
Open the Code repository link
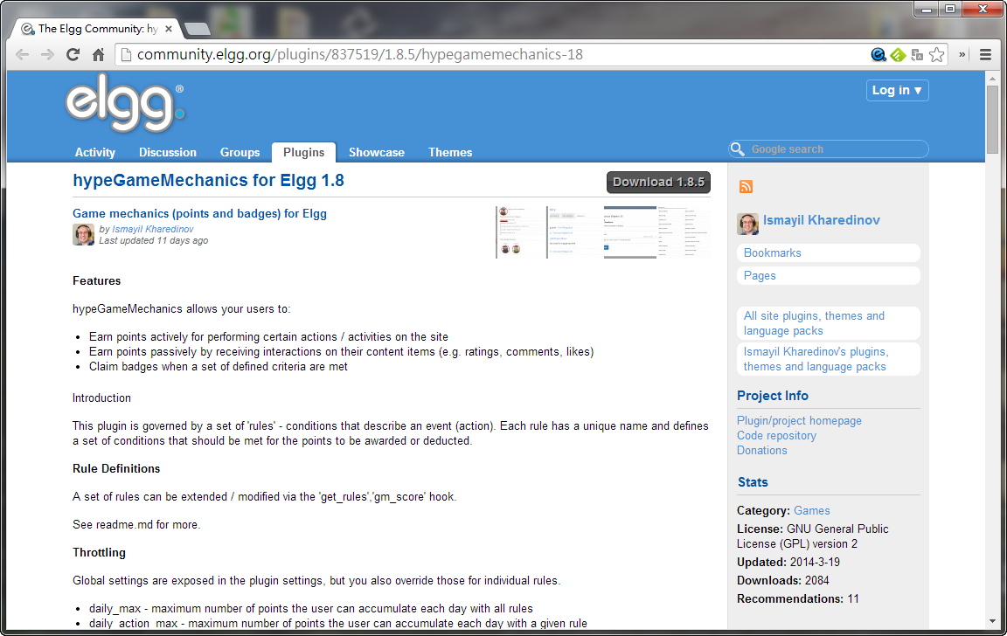[776, 435]
